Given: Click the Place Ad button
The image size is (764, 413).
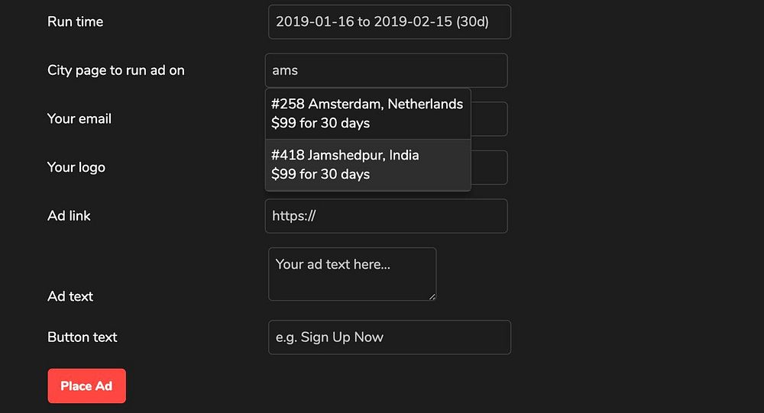Looking at the screenshot, I should click(x=86, y=386).
